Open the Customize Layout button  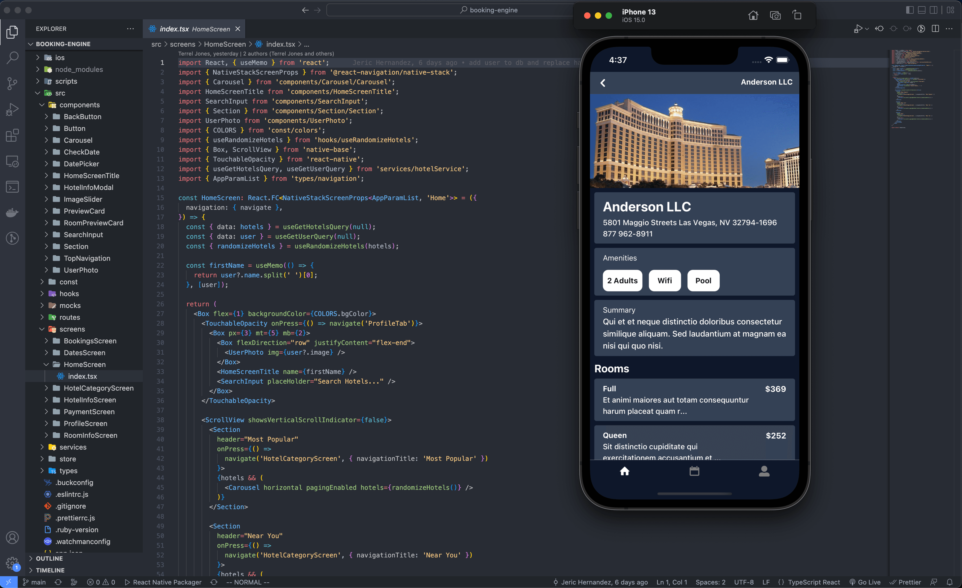pyautogui.click(x=951, y=10)
